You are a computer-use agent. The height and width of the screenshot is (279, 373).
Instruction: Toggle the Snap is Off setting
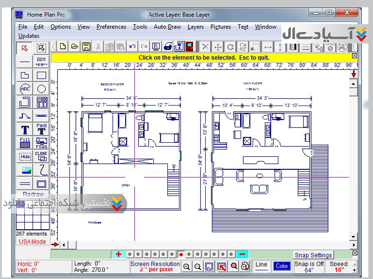click(309, 266)
